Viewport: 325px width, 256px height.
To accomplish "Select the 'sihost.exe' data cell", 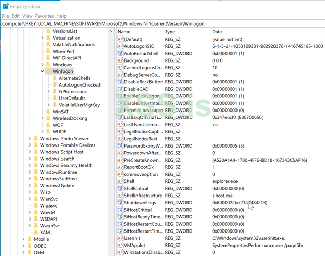I will pos(222,196).
